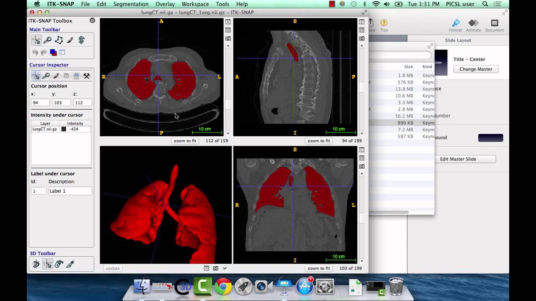536x301 pixels.
Task: Open the label color swatch tool
Action: coord(53,53)
